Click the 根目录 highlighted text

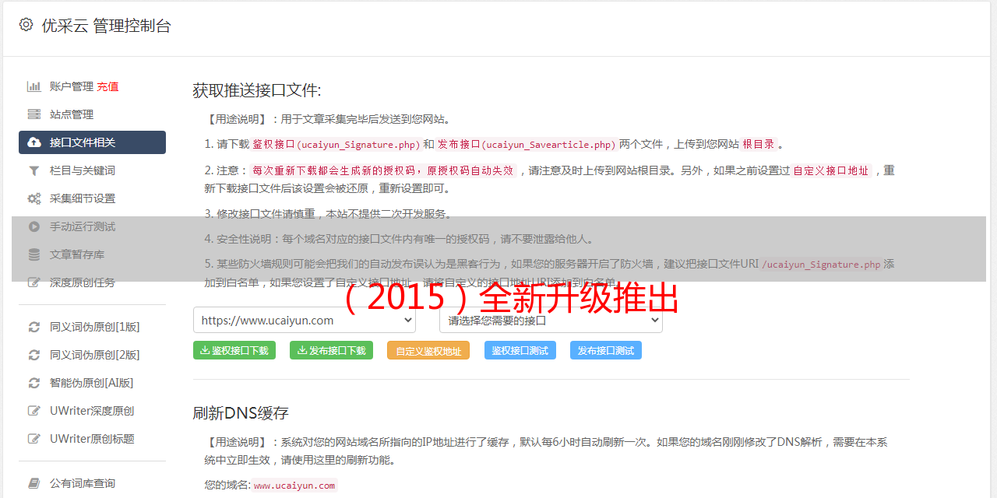click(x=759, y=144)
